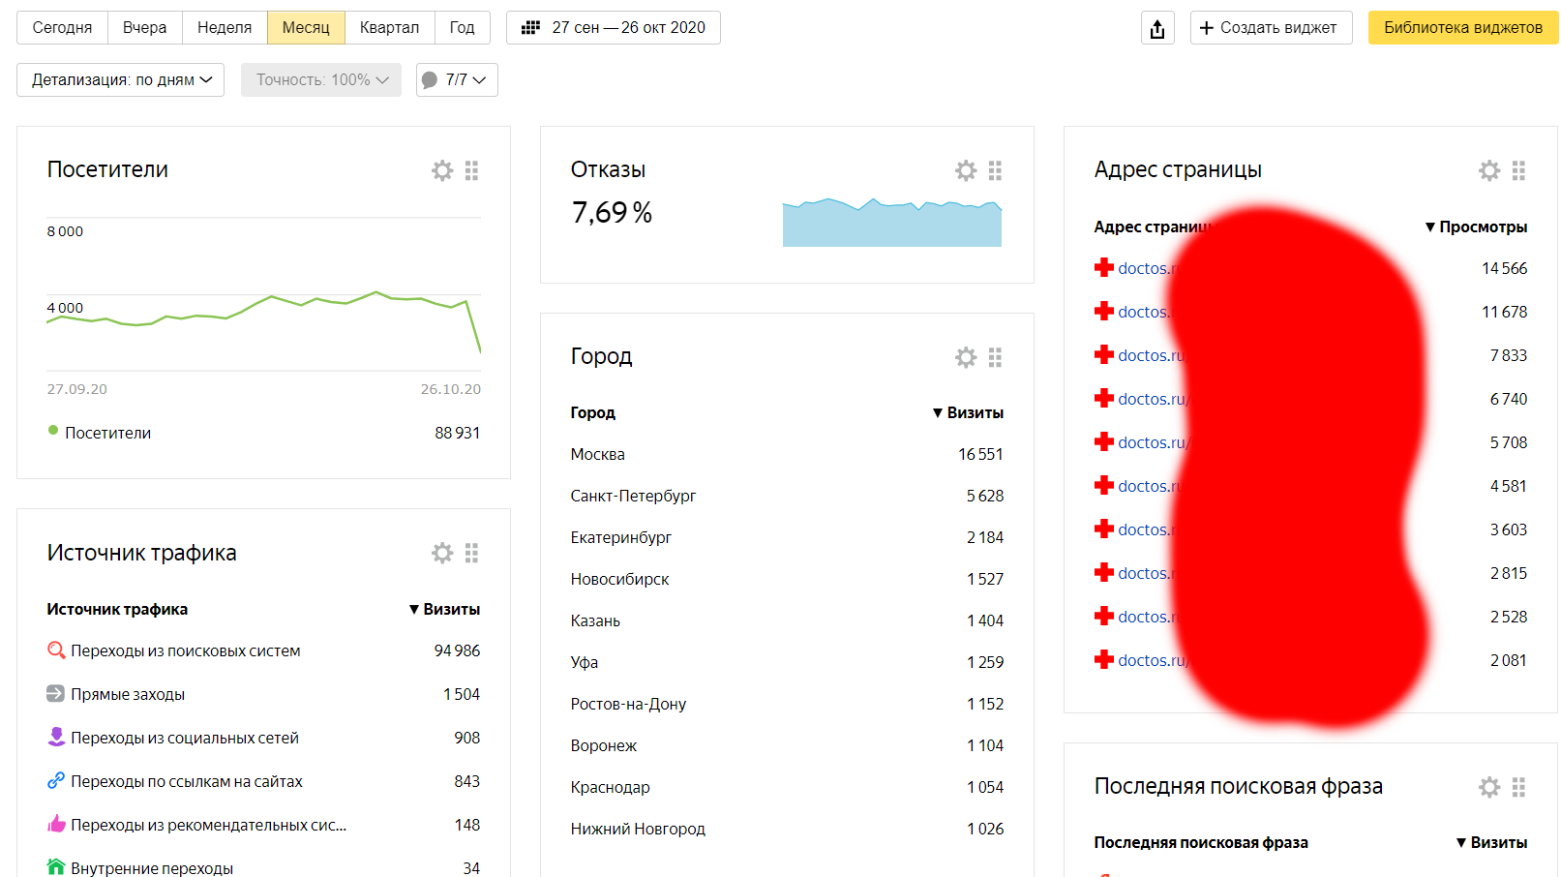Select the Сегодня period tab

[x=63, y=28]
